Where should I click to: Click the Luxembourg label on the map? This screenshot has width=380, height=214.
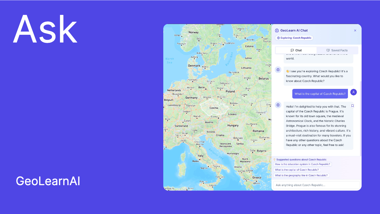pos(174,105)
